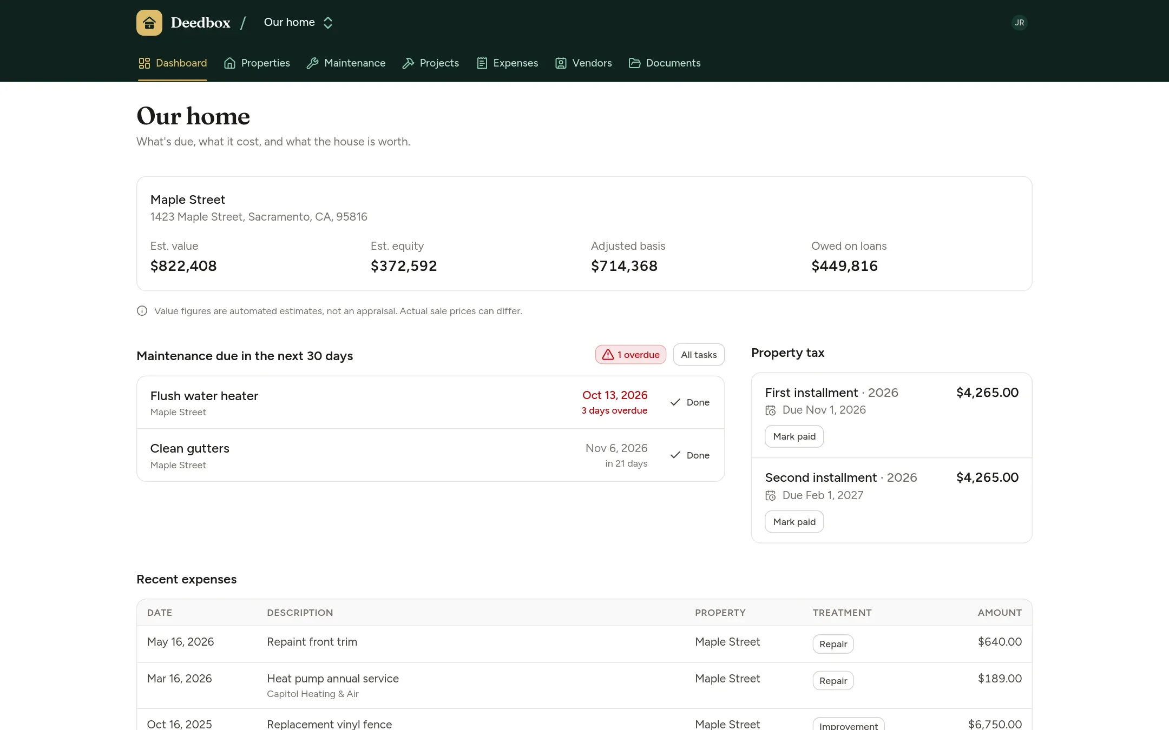Click the calendar icon next to Due Nov 1, 2026
Image resolution: width=1169 pixels, height=730 pixels.
(x=770, y=410)
